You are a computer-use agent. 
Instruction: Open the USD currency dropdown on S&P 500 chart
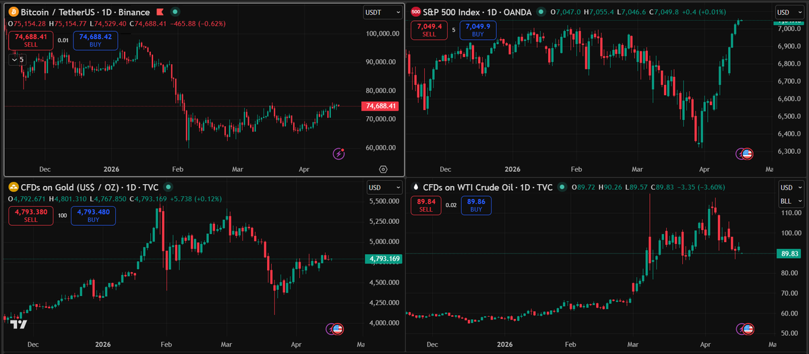click(x=788, y=12)
